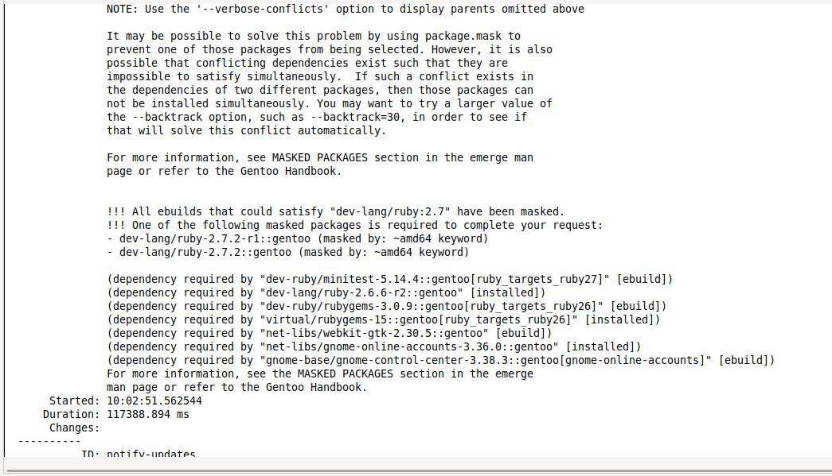Click the 'package.mask' word
The image size is (832, 476).
click(463, 36)
